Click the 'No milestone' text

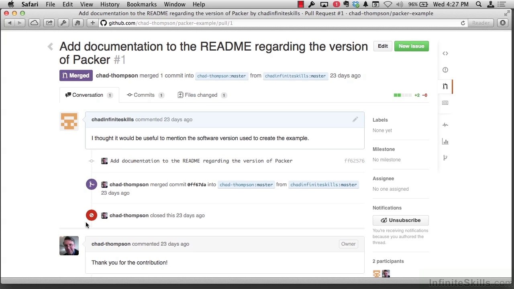coord(386,160)
